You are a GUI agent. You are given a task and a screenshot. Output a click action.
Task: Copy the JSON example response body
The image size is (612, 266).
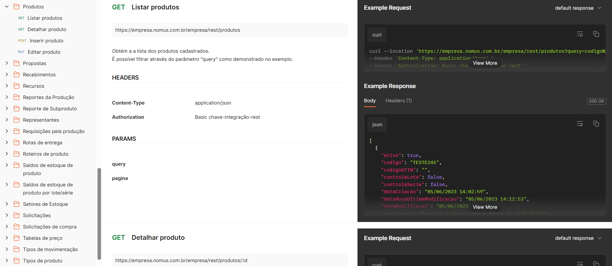[596, 124]
